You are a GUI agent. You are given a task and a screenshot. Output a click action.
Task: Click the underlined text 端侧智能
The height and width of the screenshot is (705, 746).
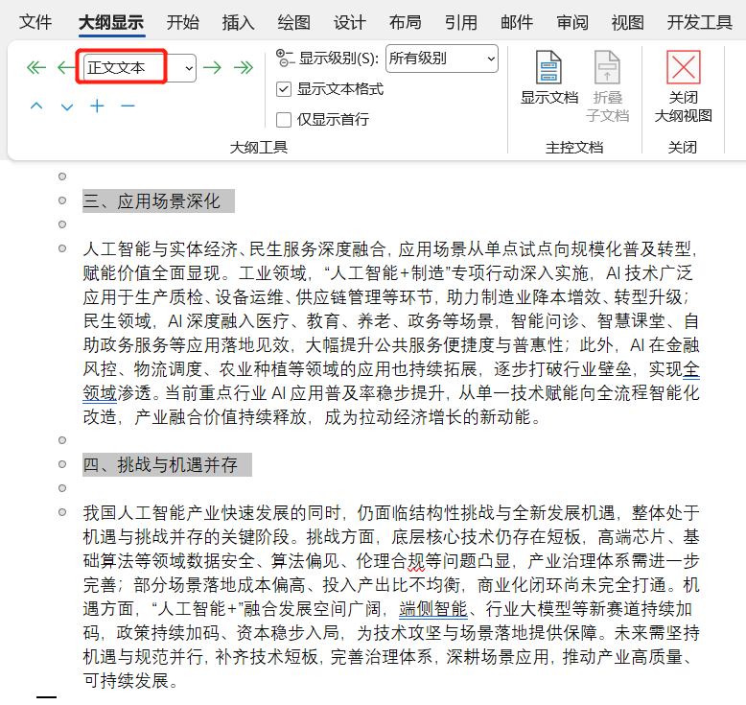click(433, 609)
